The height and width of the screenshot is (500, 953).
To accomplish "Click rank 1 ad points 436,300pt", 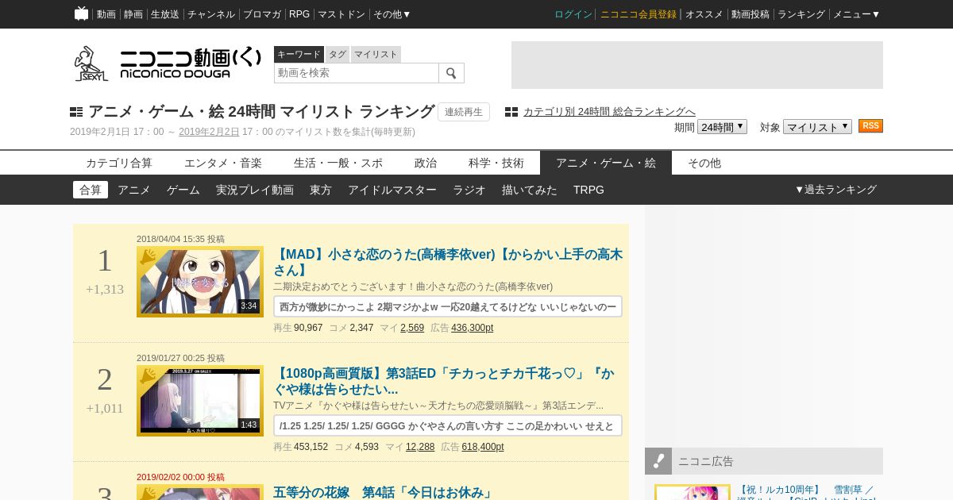I will [x=472, y=328].
